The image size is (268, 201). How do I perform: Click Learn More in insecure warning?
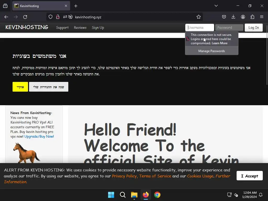(220, 43)
